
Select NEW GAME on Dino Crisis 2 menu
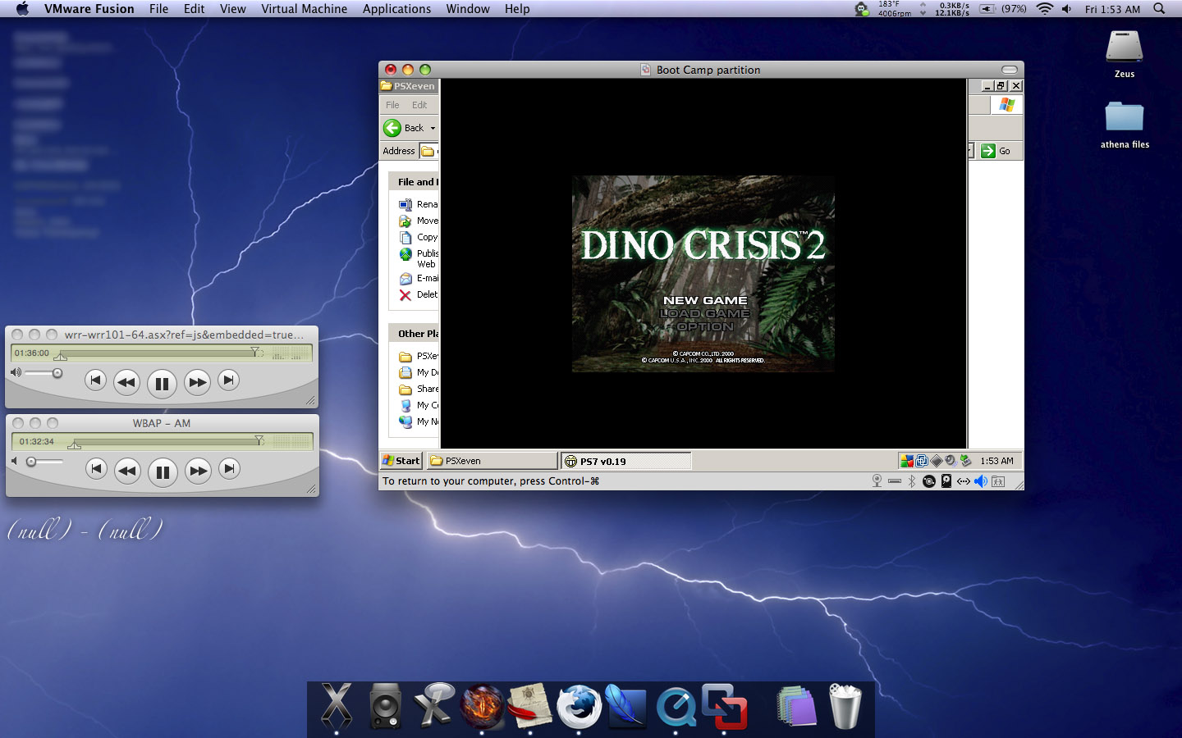(705, 300)
